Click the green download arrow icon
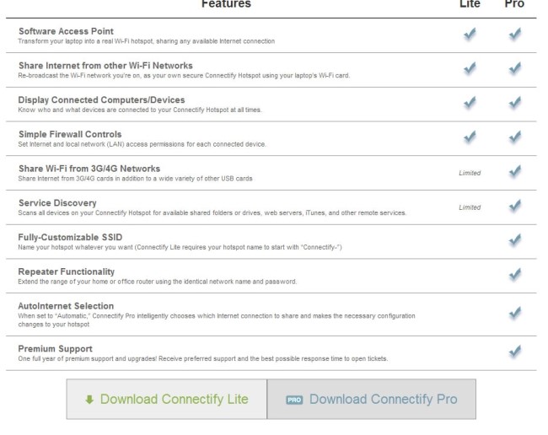Image resolution: width=548 pixels, height=435 pixels. [89, 399]
